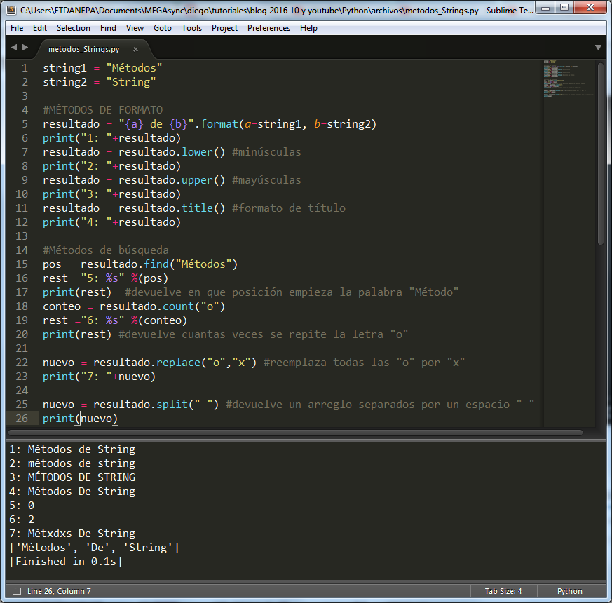612x603 pixels.
Task: Open the Find menu
Action: click(x=108, y=28)
